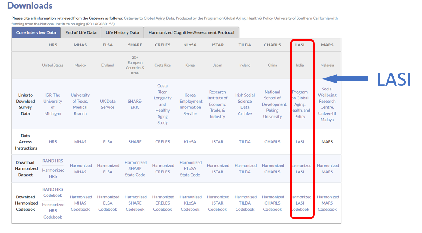This screenshot has height=233, width=422.
Task: Open Program on Global Aging, Health, and Policy
Action: (300, 104)
